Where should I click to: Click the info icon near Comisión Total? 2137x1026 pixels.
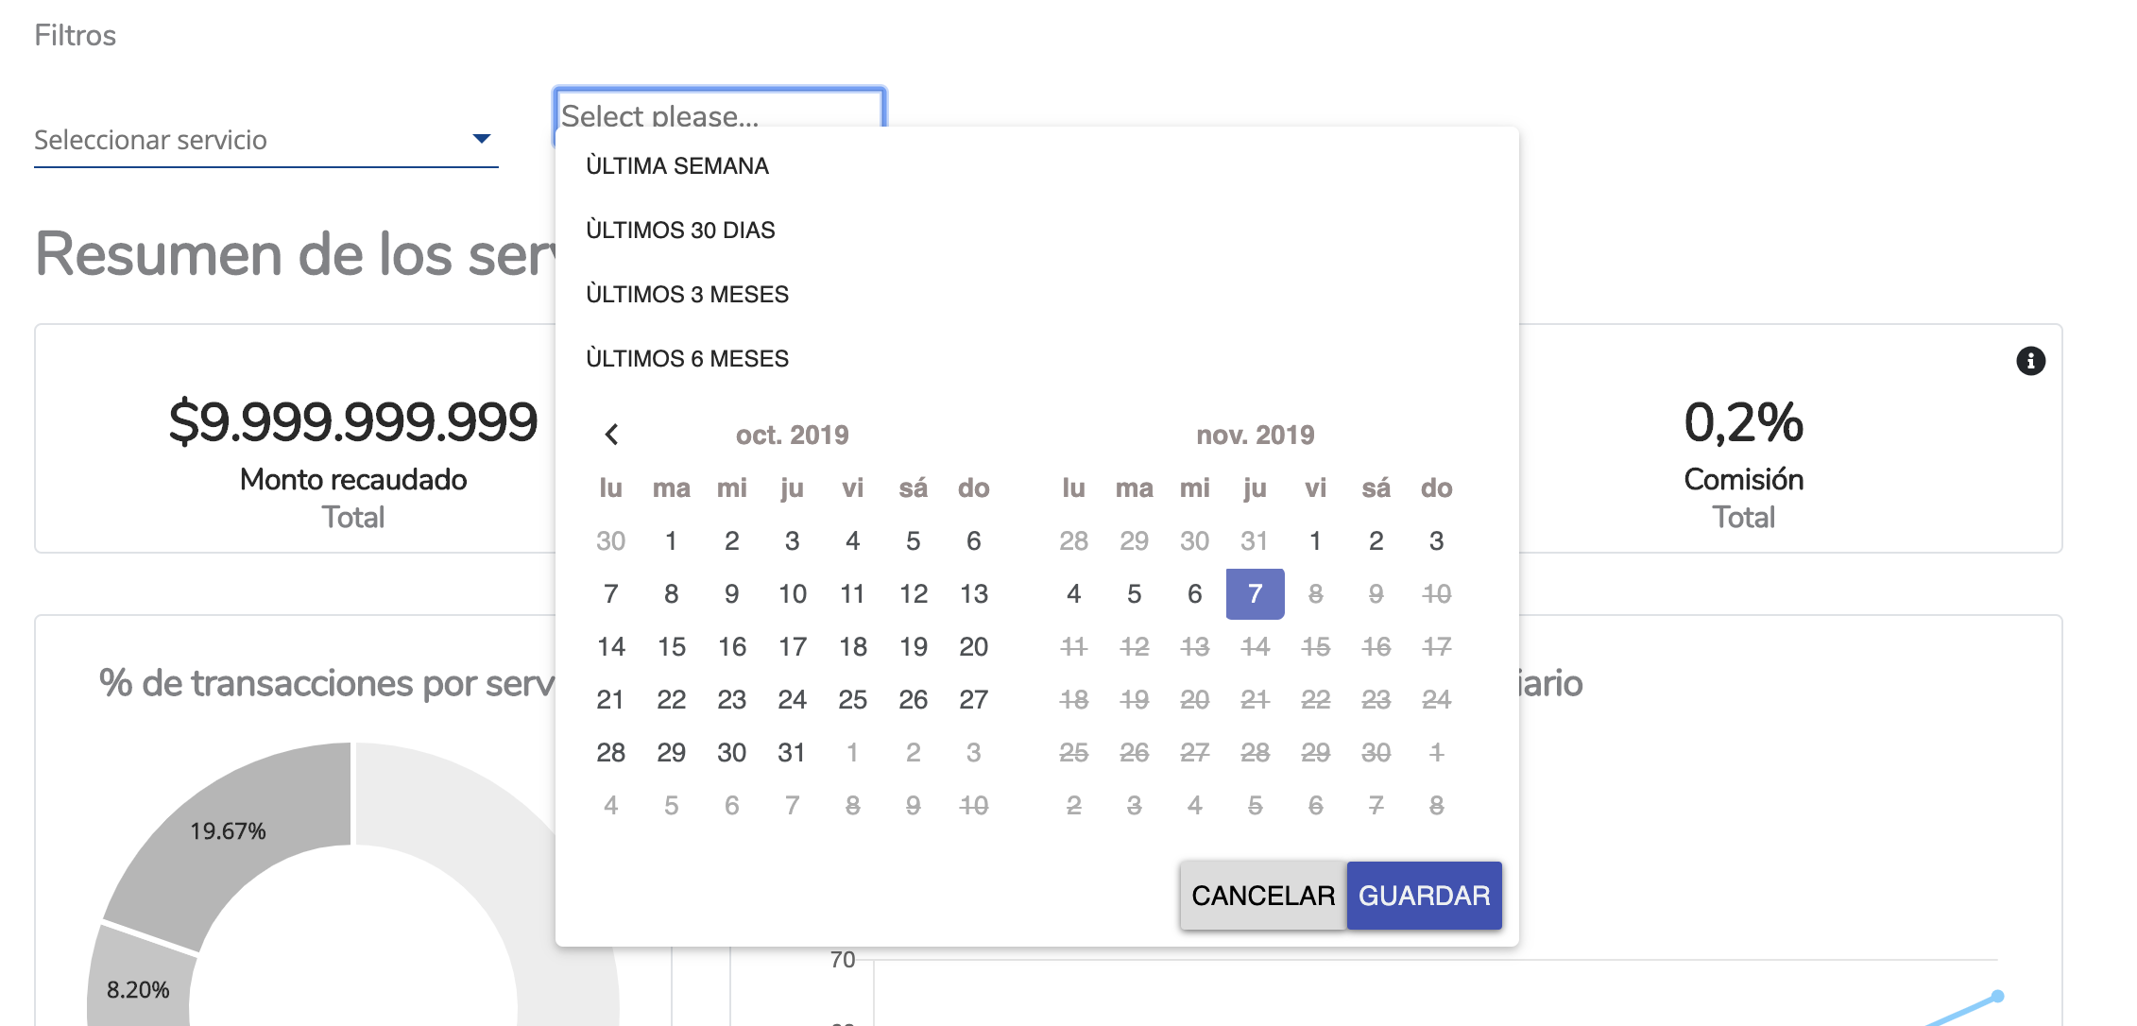(2032, 361)
